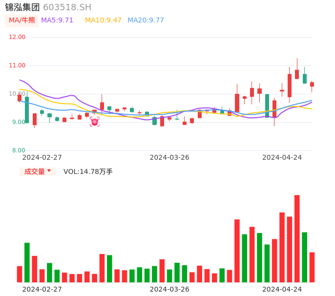Click the 8.00 price axis label

coord(19,150)
